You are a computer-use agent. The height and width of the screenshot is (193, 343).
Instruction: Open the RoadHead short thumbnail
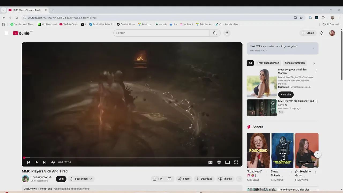[x=258, y=150]
